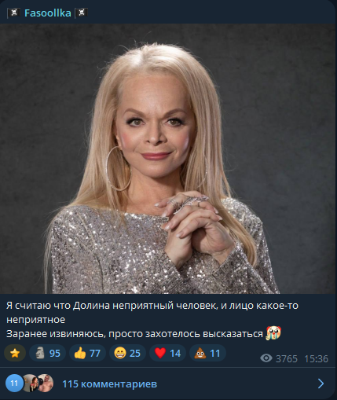Click the pirate flag emoji after Fasoollka
337x400 pixels.
click(82, 13)
